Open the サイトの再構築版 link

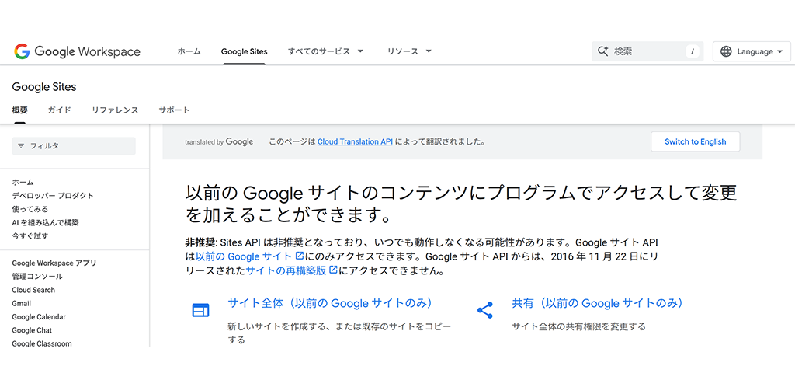pyautogui.click(x=286, y=270)
